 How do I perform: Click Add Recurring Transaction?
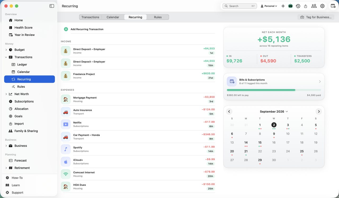click(87, 29)
